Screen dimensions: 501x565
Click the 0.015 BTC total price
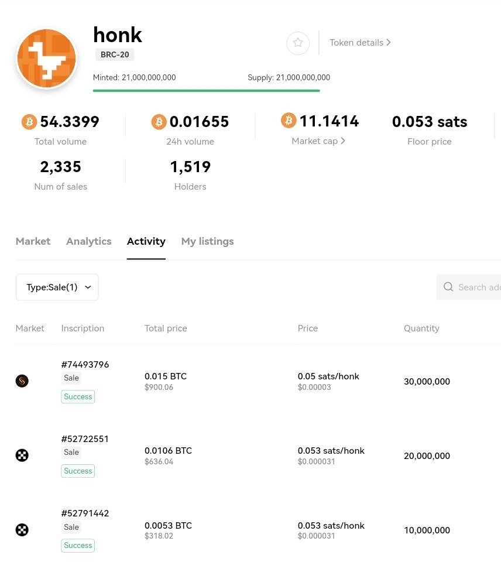tap(166, 376)
